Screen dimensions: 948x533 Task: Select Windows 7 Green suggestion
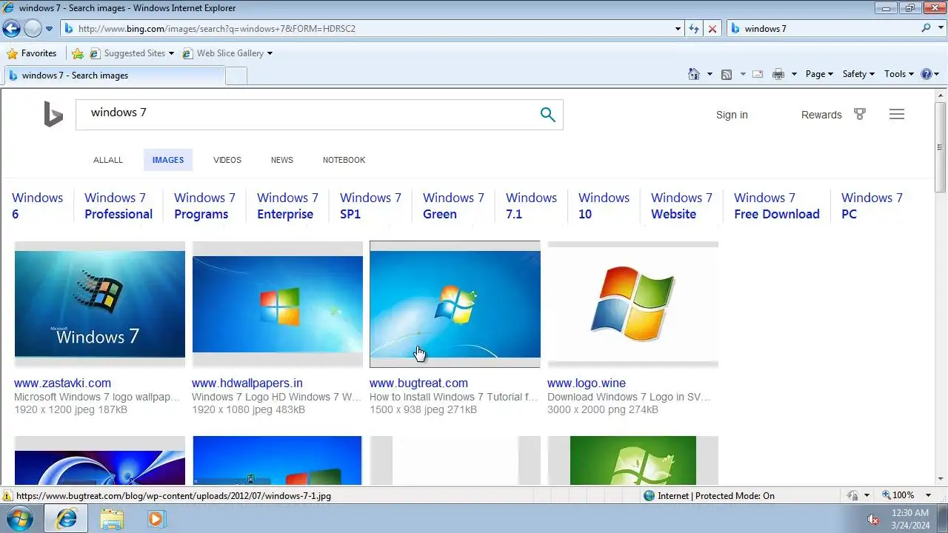(x=453, y=206)
